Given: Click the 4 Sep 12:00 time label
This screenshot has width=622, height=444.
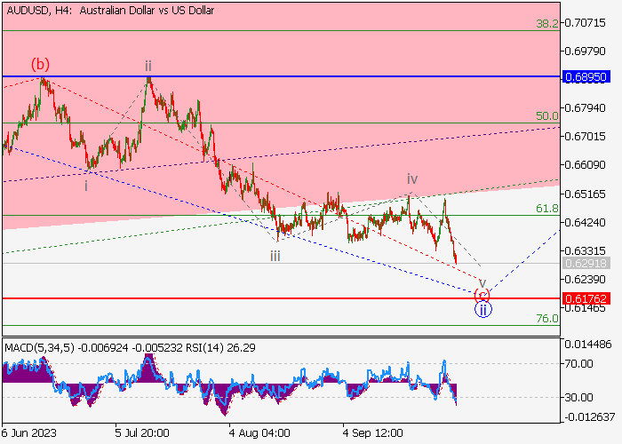Looking at the screenshot, I should click(373, 433).
